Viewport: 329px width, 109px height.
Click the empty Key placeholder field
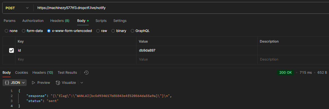(x=76, y=59)
